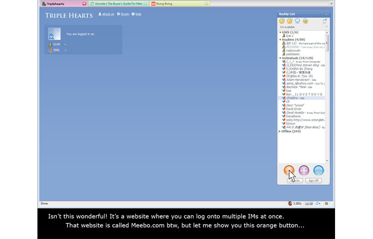
Task: Click the purple fleur-de-lis round button
Action: click(x=303, y=170)
